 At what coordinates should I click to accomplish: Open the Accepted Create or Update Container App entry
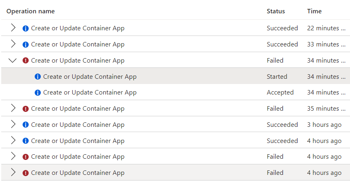tap(90, 92)
